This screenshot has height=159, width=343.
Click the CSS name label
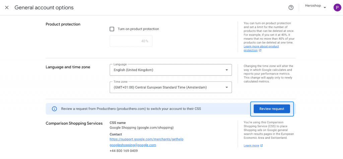[x=118, y=123]
